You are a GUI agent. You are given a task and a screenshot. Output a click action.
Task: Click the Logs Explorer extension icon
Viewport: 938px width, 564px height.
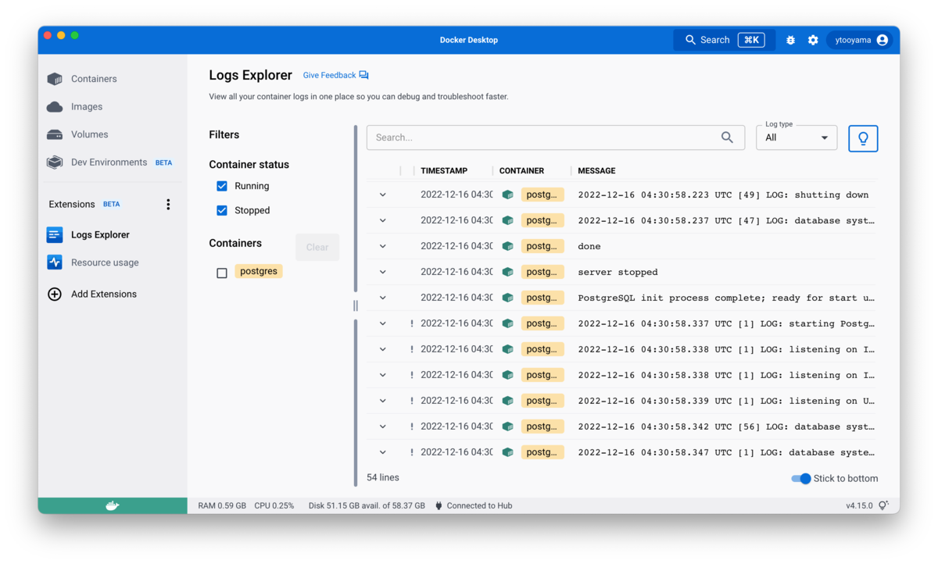tap(55, 234)
